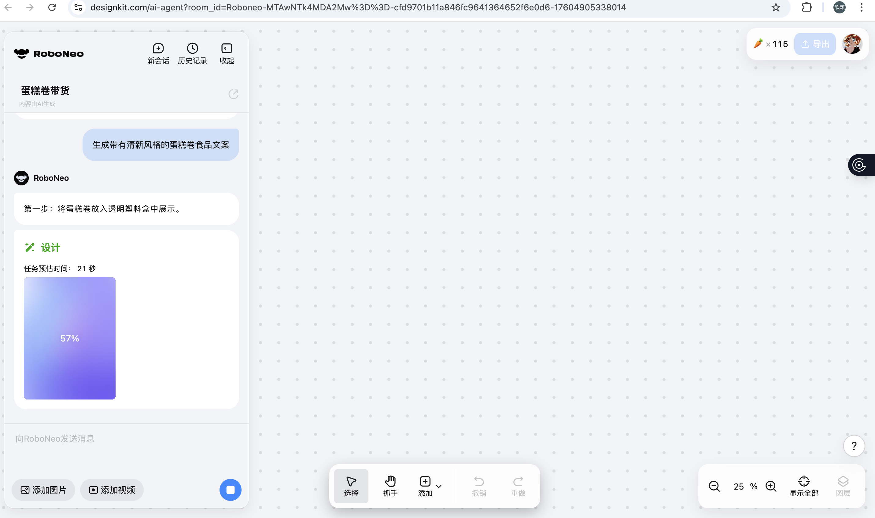Open the layers (图层) panel

pyautogui.click(x=843, y=486)
